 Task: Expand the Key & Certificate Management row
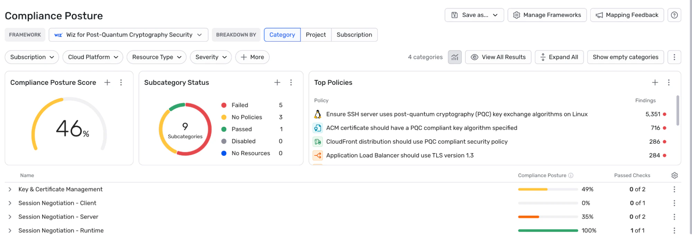(10, 189)
